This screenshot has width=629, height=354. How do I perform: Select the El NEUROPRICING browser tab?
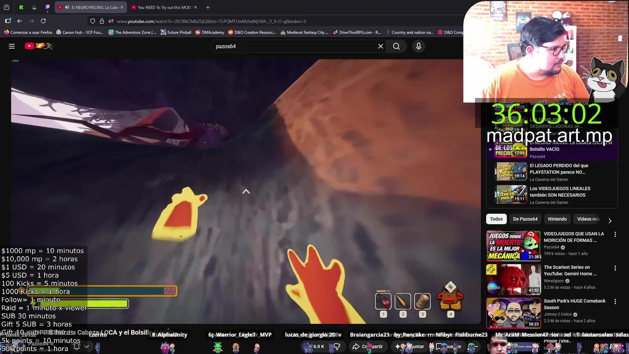coord(90,7)
